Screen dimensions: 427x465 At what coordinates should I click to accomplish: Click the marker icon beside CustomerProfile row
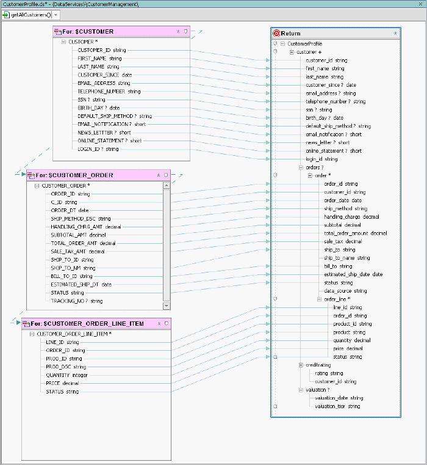point(275,43)
